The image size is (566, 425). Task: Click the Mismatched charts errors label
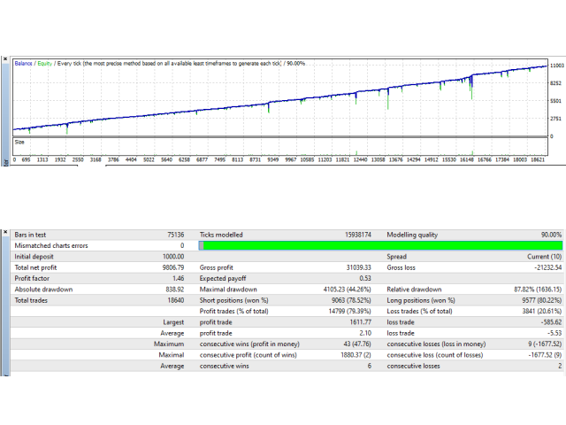pyautogui.click(x=51, y=246)
